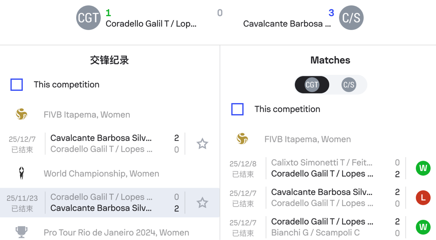Screen dimensions: 436x240
Task: Open Cavalcante Barbosa team name in header
Action: (x=287, y=24)
